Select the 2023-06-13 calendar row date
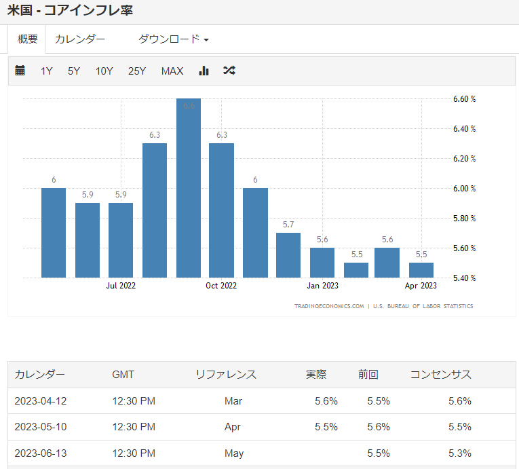Screen dimensions: 519x469 [x=41, y=453]
